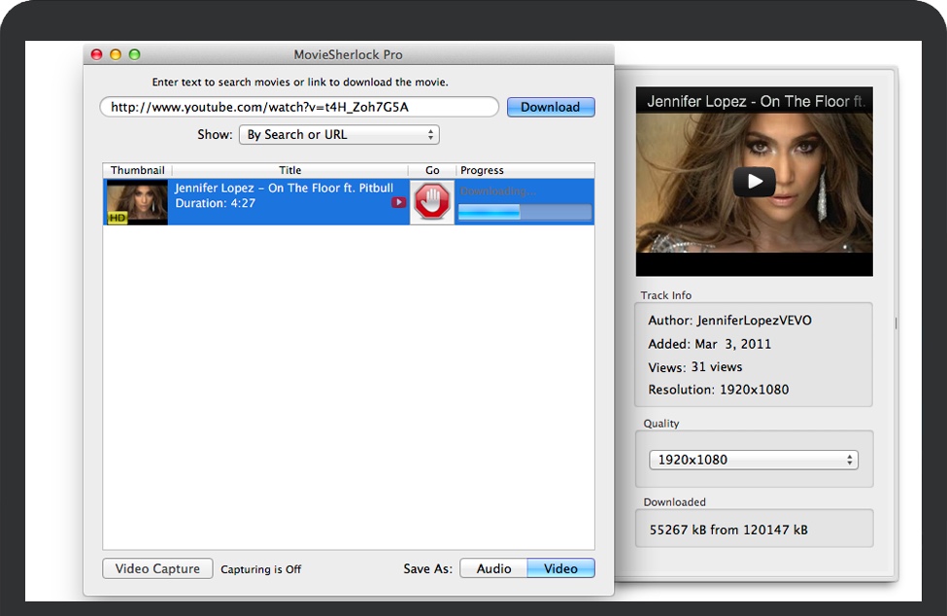Click the blue download progress bar
Viewport: 947px width, 616px height.
pyautogui.click(x=524, y=212)
